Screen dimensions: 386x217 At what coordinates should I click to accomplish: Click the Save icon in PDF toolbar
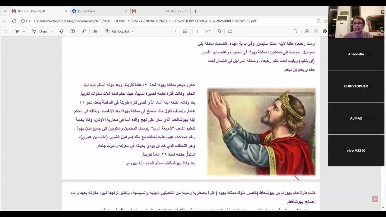[x=316, y=31]
